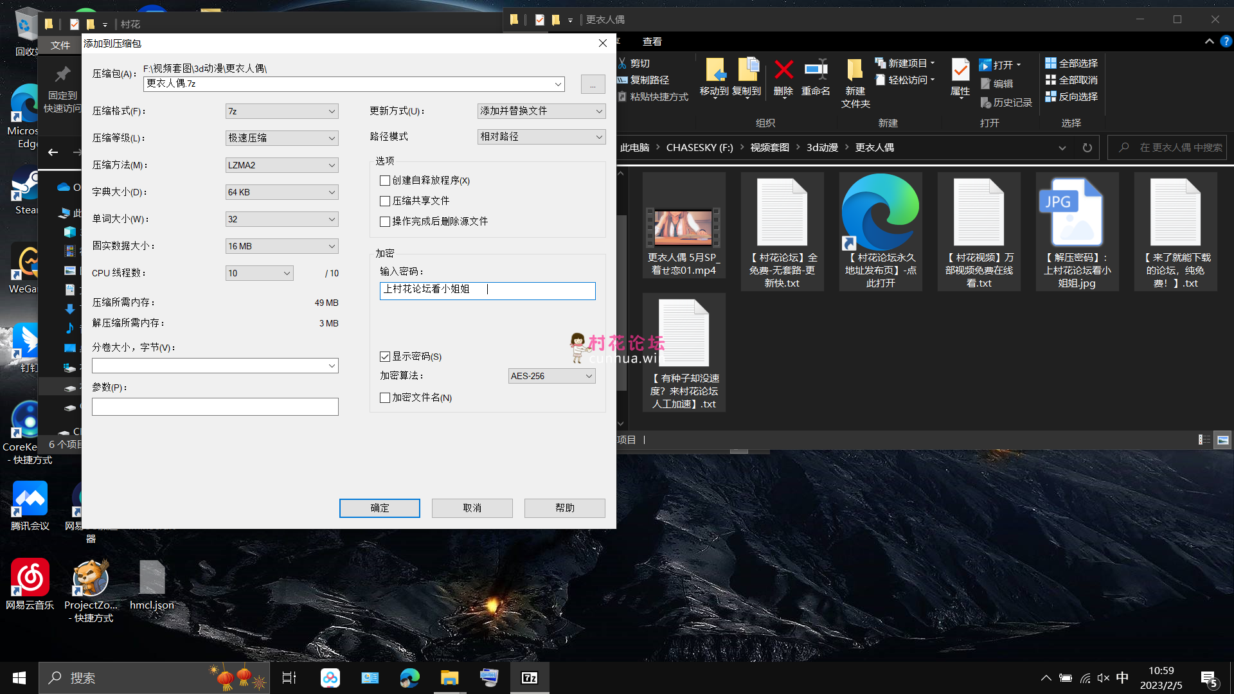1234x694 pixels.
Task: Click the Rename icon in Explorer ribbon
Action: point(816,69)
